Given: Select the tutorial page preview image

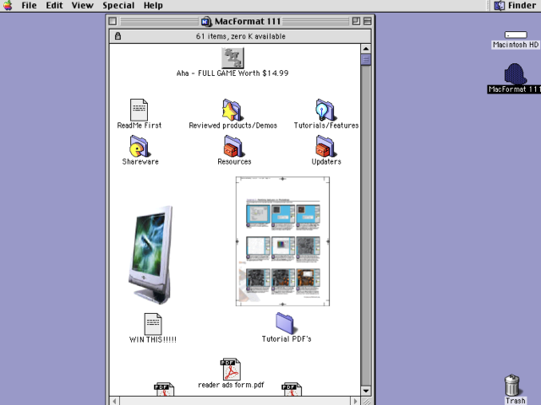Looking at the screenshot, I should 282,241.
